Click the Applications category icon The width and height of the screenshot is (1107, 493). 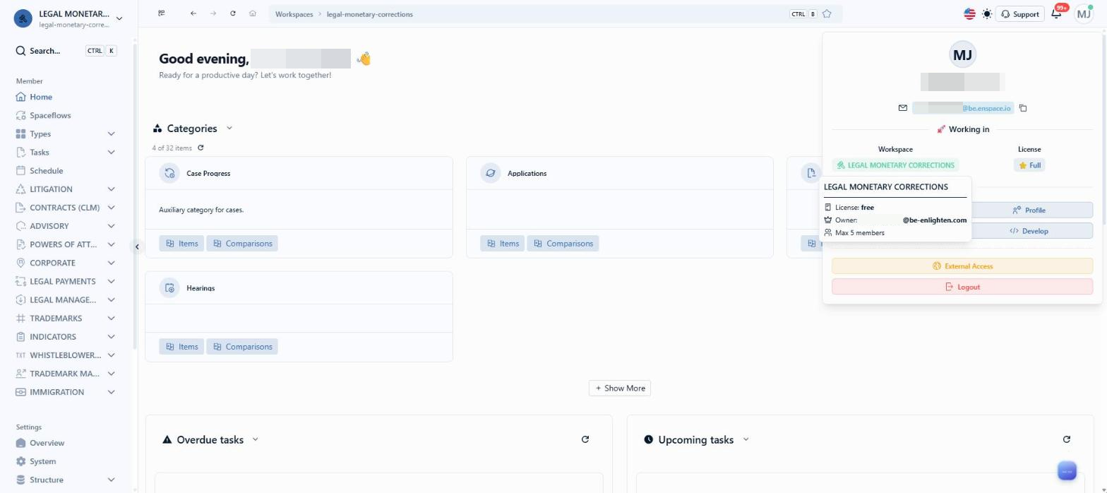pyautogui.click(x=491, y=173)
